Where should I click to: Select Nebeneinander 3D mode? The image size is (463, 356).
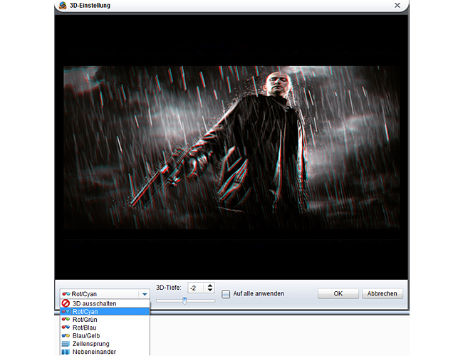[105, 352]
